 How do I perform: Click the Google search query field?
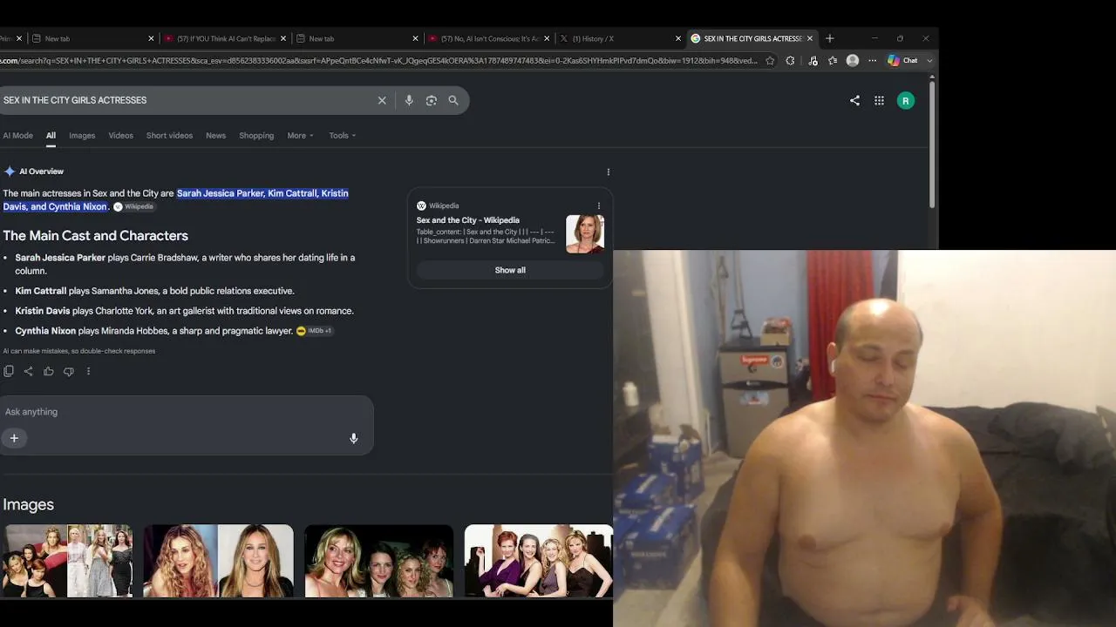coord(187,100)
